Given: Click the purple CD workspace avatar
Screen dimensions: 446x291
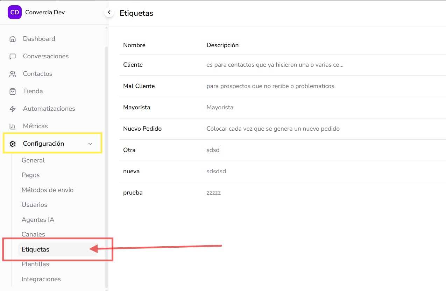Looking at the screenshot, I should point(15,12).
